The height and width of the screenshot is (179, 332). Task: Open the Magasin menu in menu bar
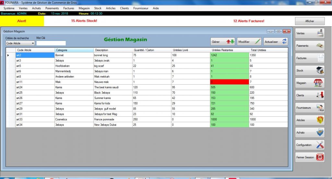(84, 8)
